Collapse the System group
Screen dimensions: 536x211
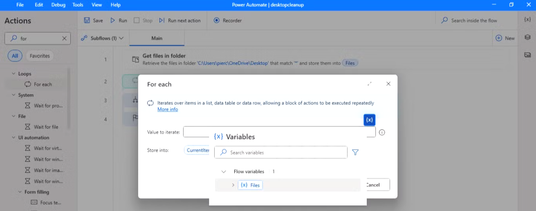point(14,95)
